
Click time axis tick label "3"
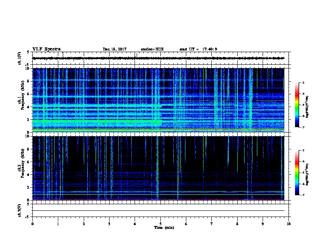click(109, 224)
